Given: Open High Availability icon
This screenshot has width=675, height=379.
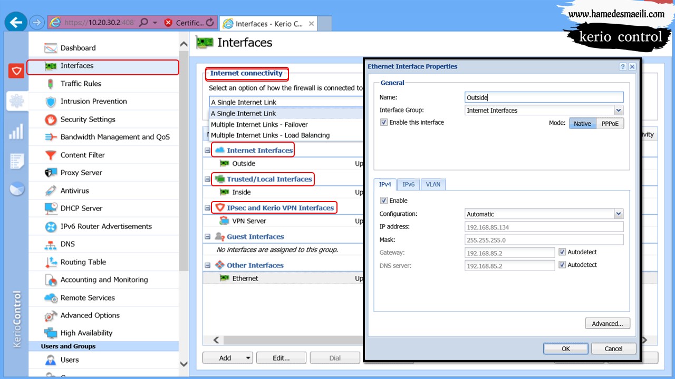Looking at the screenshot, I should (51, 333).
